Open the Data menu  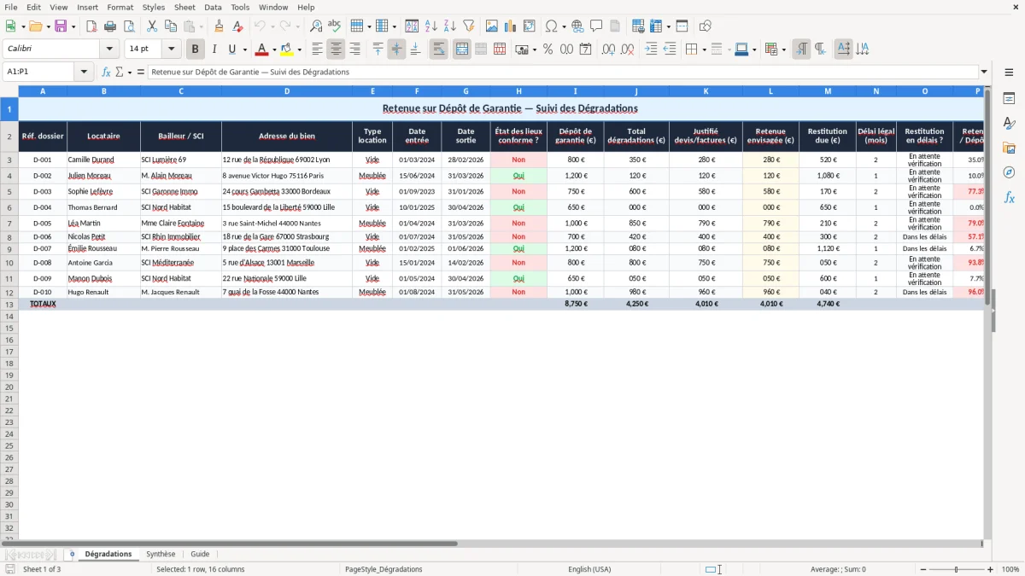click(x=213, y=7)
